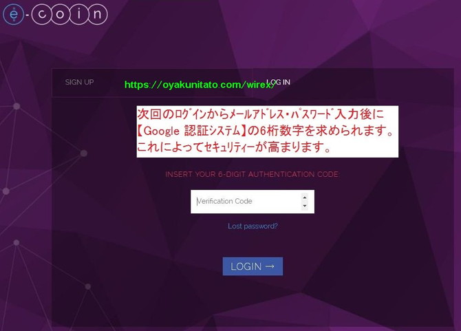Viewport: 461px width, 331px height.
Task: Click the e-coin logo
Action: tap(55, 14)
